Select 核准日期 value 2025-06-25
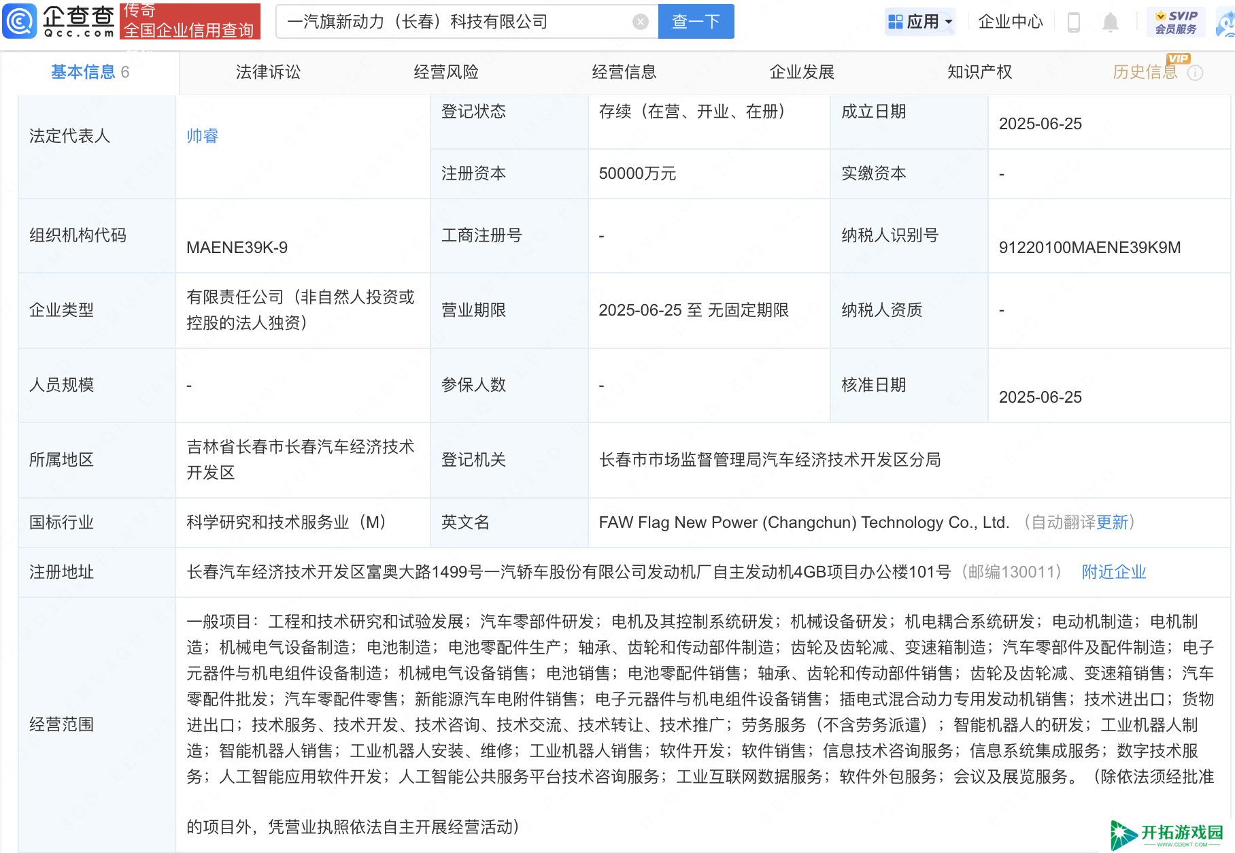The image size is (1235, 853). click(1040, 397)
